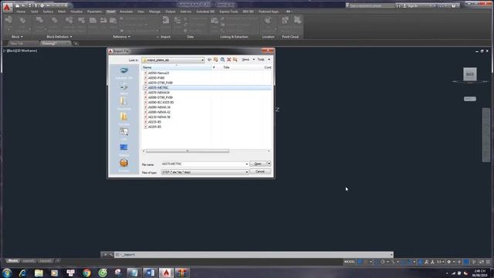Switch to the Annotate ribbon tab
This screenshot has height=278, width=494.
click(126, 12)
